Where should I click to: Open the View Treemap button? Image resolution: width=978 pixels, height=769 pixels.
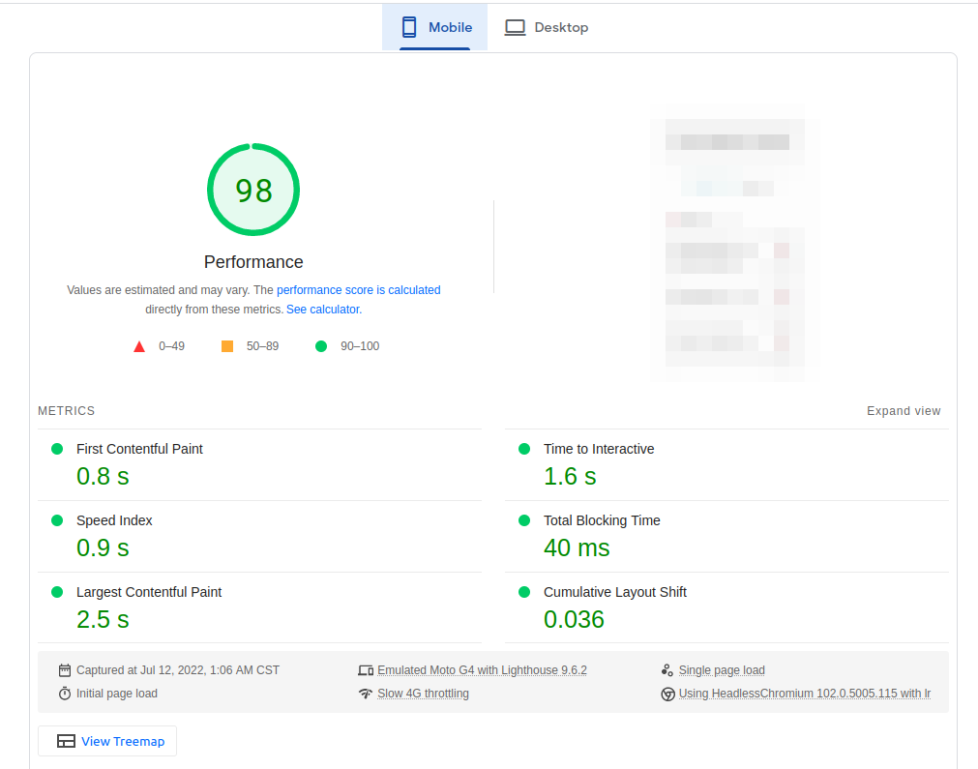point(107,741)
